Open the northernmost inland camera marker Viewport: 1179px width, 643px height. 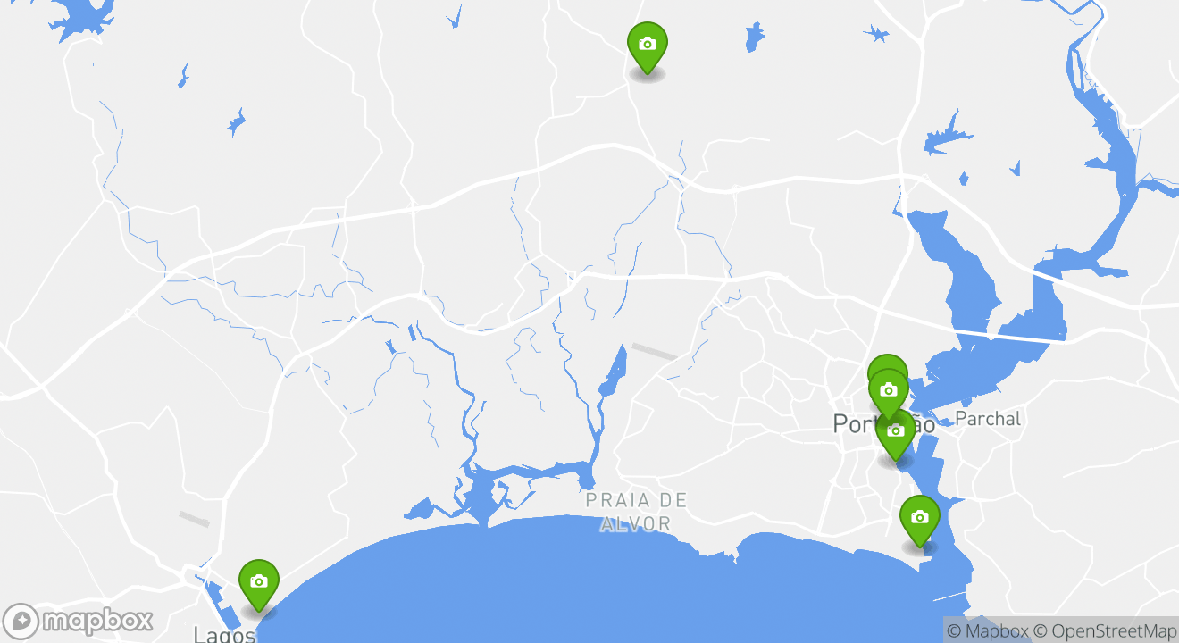point(648,45)
